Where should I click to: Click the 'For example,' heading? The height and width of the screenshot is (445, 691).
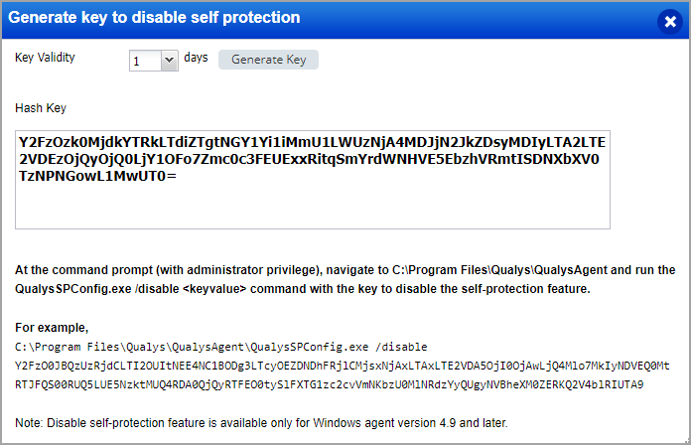pyautogui.click(x=52, y=327)
